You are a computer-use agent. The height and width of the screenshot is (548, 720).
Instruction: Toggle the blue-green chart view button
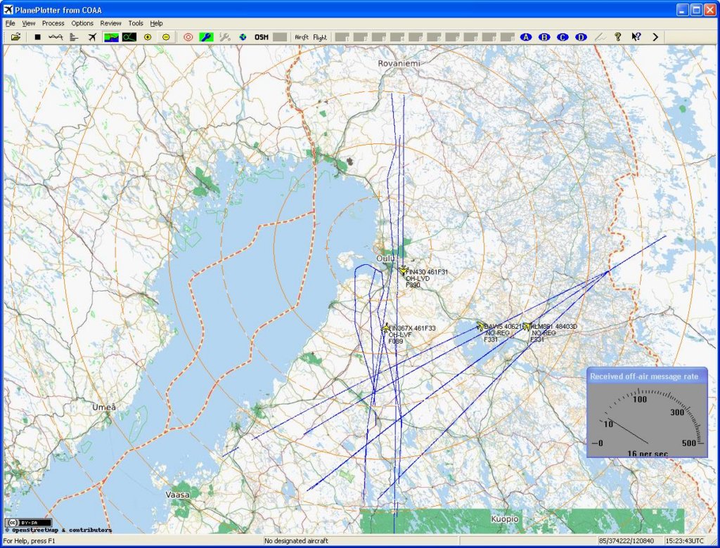tap(111, 37)
